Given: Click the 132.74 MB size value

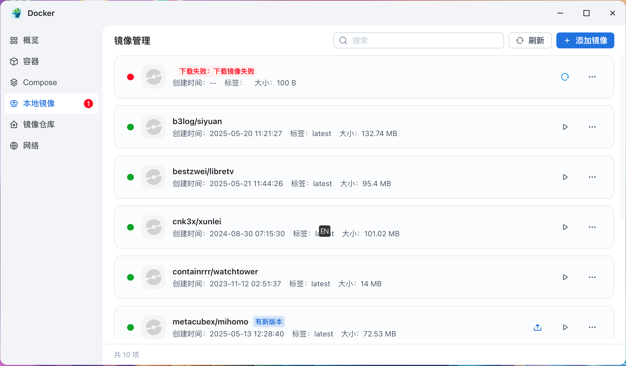Looking at the screenshot, I should point(379,133).
